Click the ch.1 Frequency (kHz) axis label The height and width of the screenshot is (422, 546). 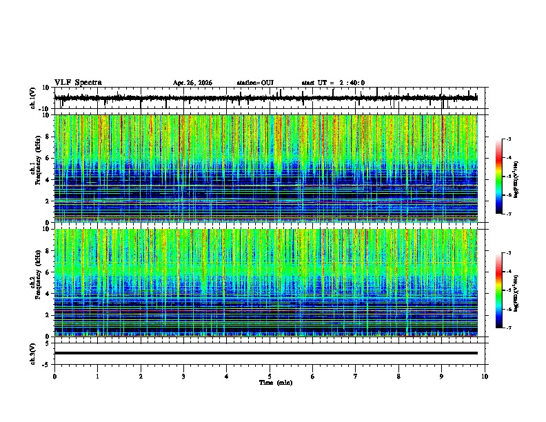(x=36, y=168)
